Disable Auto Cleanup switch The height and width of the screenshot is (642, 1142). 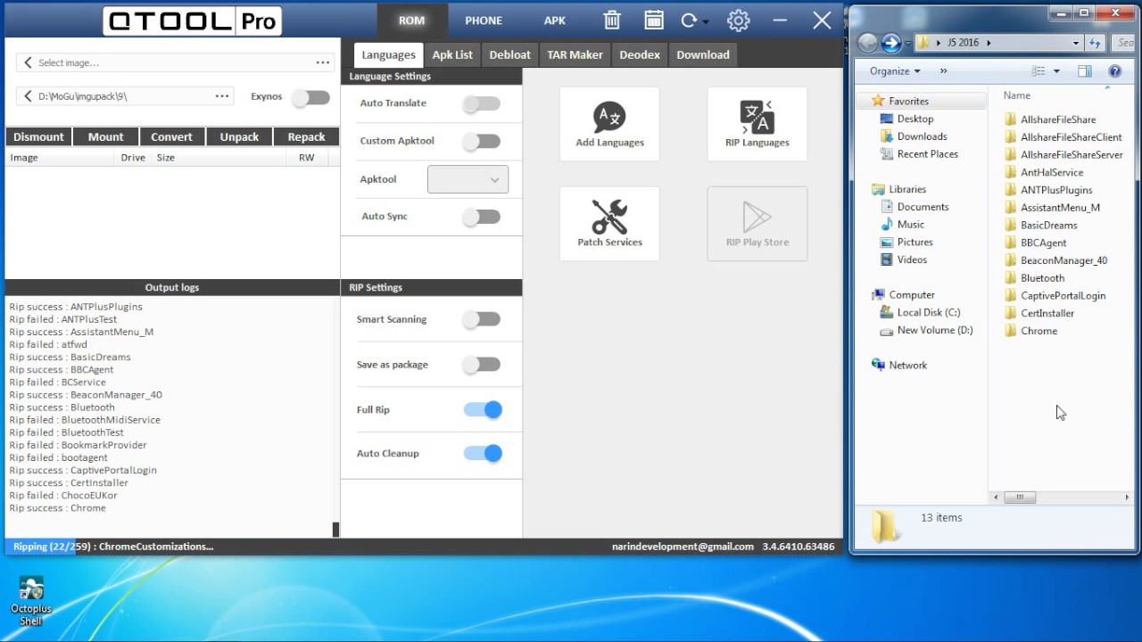point(483,454)
